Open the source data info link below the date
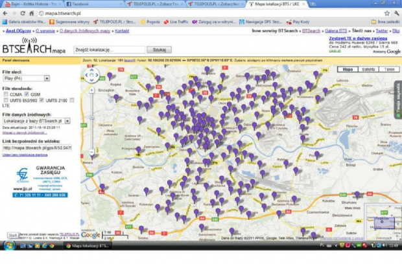The width and height of the screenshot is (402, 264). click(x=25, y=133)
